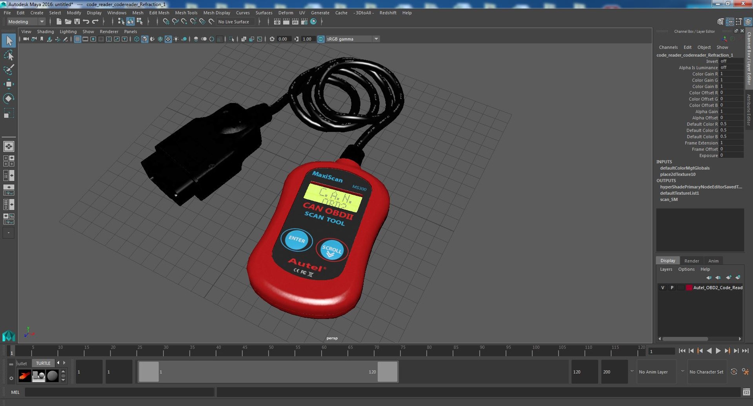753x406 pixels.
Task: Open Render Settings window
Action: [x=304, y=22]
